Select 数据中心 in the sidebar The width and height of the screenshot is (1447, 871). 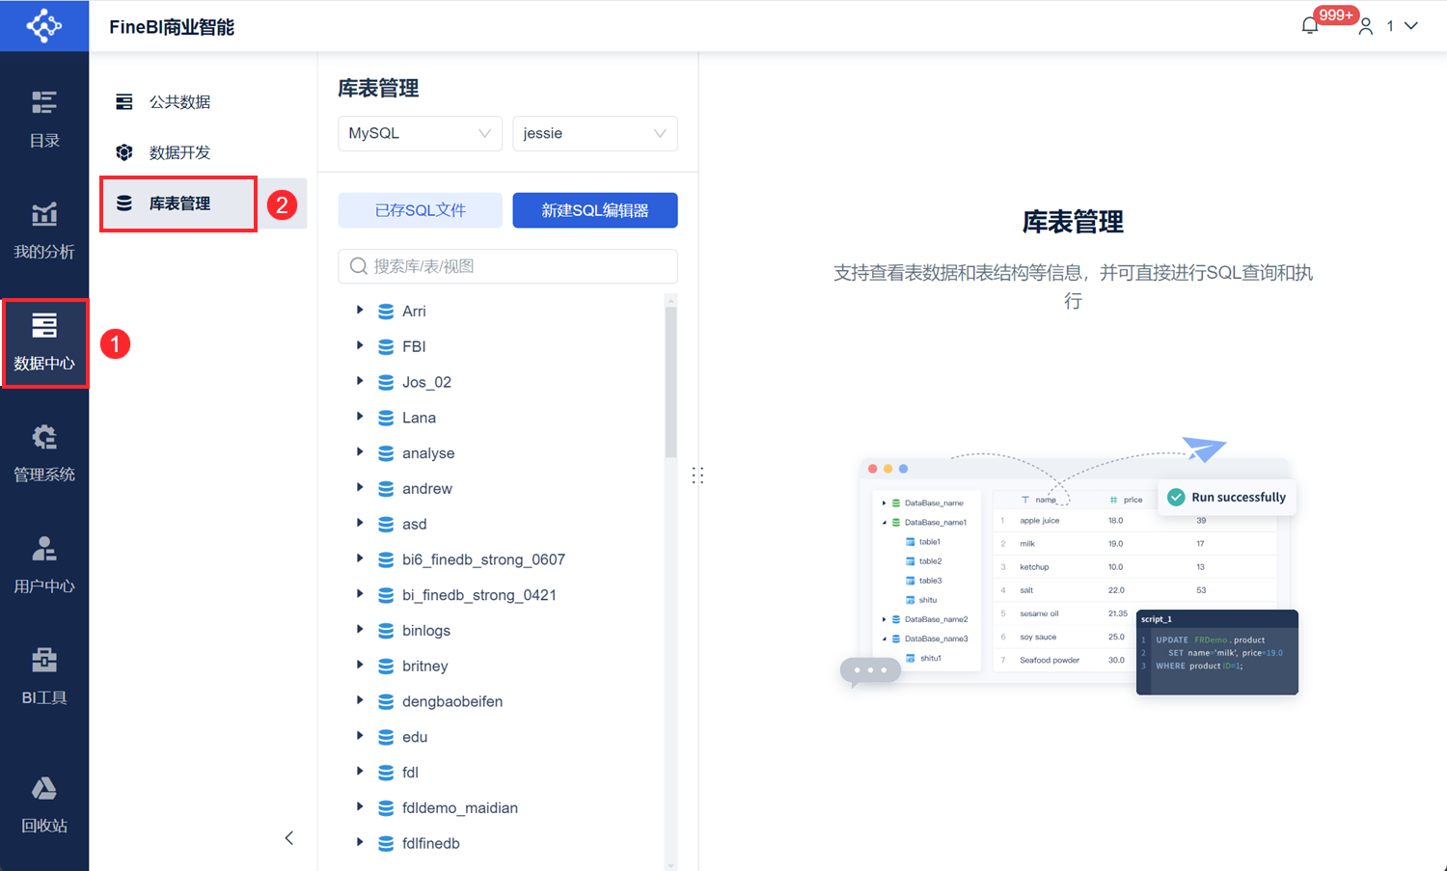(44, 343)
